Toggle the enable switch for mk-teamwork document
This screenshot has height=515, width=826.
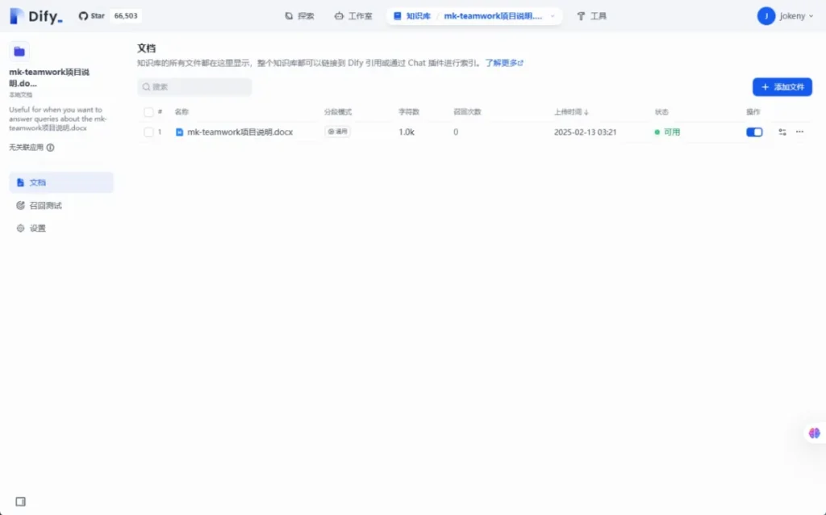click(x=754, y=132)
